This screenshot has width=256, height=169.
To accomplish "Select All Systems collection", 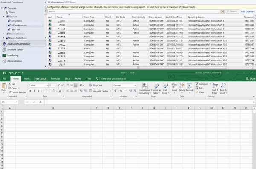I will coord(16,21).
